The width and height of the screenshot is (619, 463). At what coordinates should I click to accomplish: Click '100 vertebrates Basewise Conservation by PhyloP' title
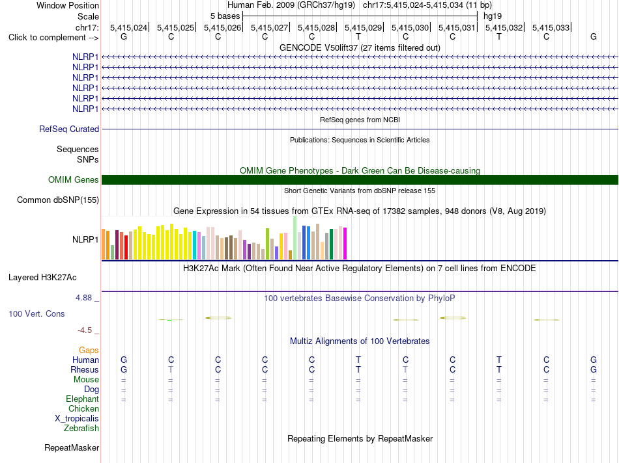coord(360,298)
